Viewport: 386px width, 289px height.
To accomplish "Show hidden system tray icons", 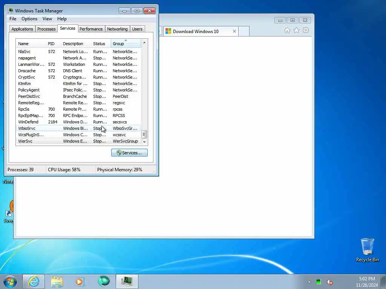I will (x=309, y=282).
